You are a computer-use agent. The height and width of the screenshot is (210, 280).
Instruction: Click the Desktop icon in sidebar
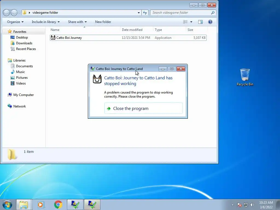(13, 37)
